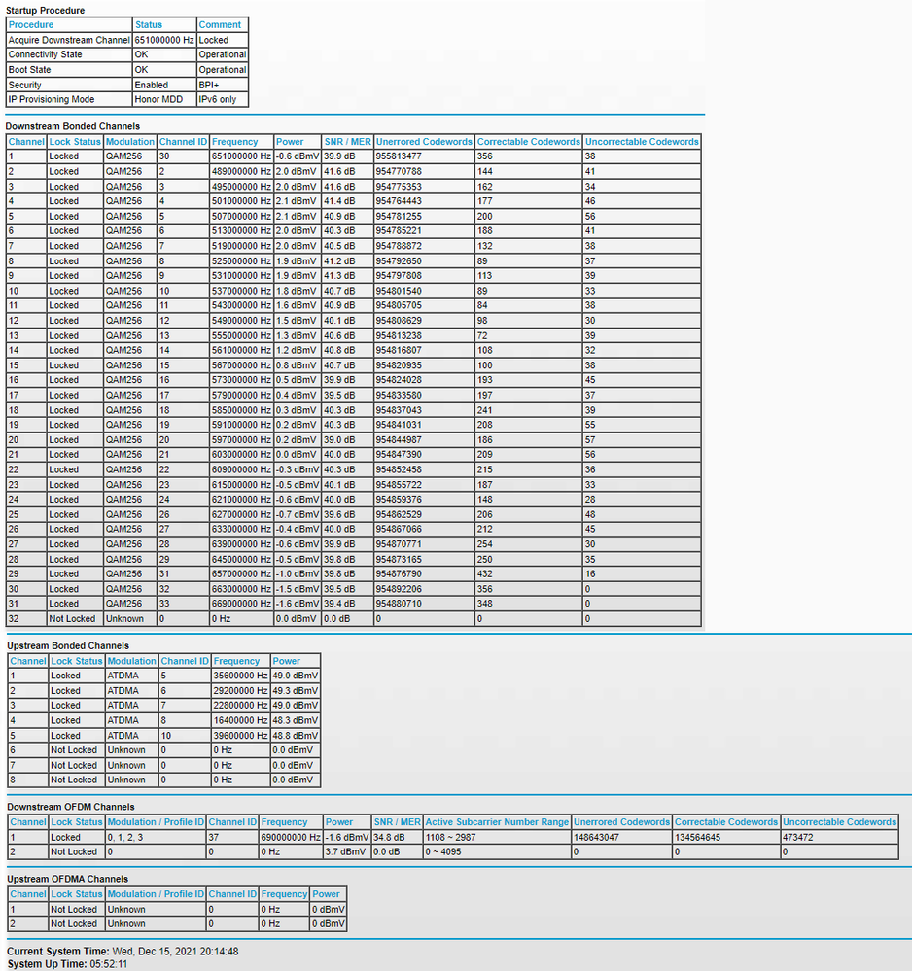The image size is (912, 971).
Task: Click the Modulation / Profile ID header
Action: (x=156, y=822)
